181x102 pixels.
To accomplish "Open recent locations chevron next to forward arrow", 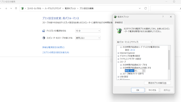I will tap(11, 9).
